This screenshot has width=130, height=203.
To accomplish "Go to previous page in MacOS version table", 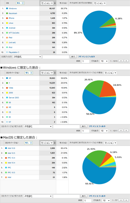I will [x=121, y=200].
